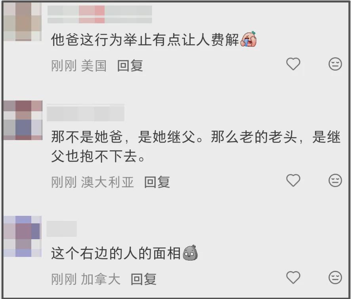Like the comment from 美国
This screenshot has height=299, width=351.
tap(293, 64)
